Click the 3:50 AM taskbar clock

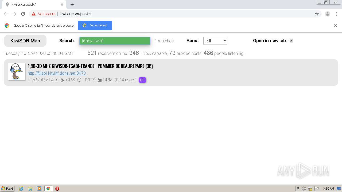coord(328,189)
